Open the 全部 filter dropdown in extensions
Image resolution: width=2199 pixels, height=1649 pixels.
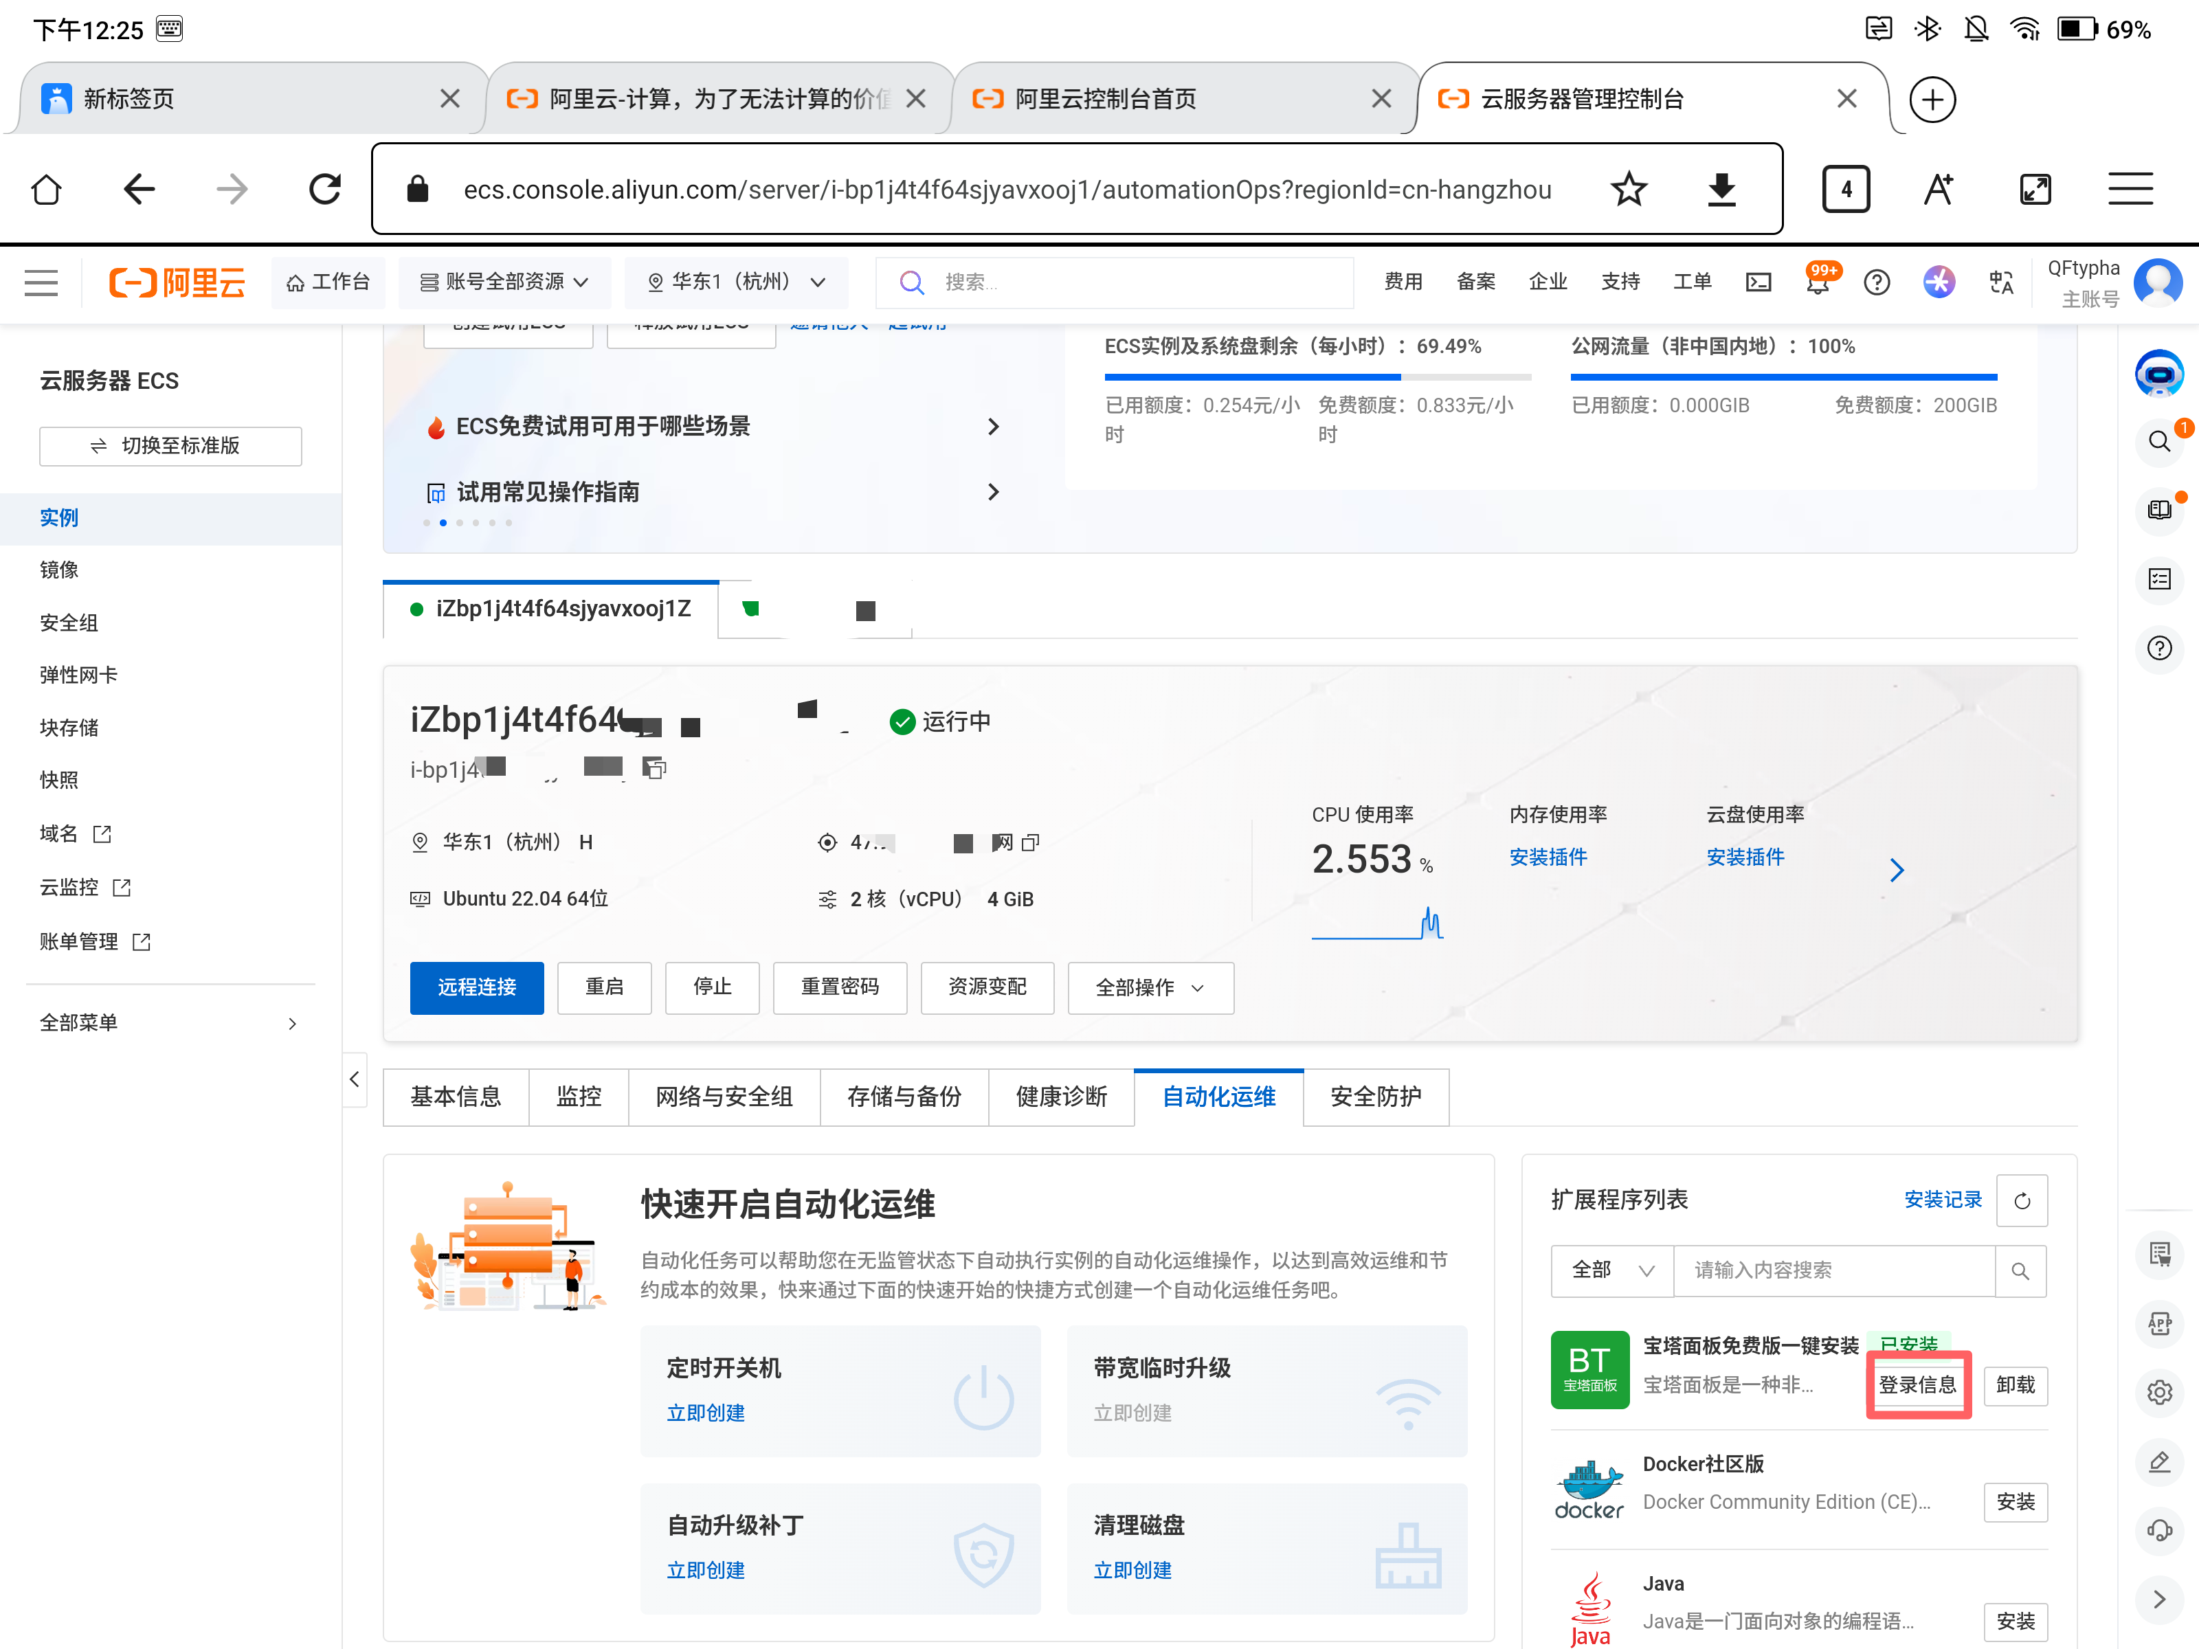[1611, 1270]
